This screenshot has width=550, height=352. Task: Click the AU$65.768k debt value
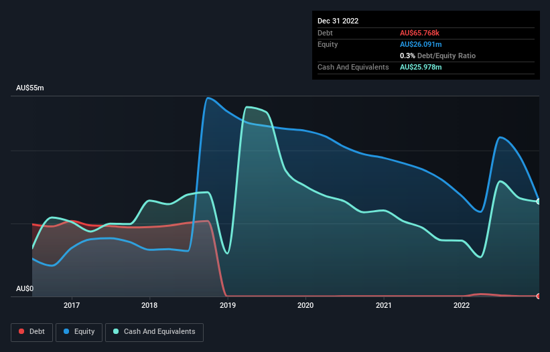419,33
